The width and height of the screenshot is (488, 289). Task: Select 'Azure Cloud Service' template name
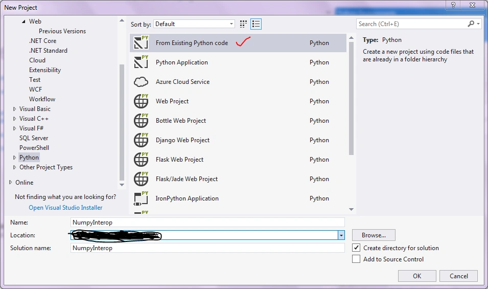[183, 82]
